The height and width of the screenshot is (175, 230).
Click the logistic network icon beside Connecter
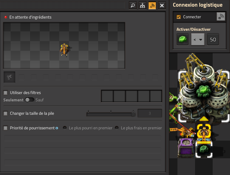[x=221, y=17]
